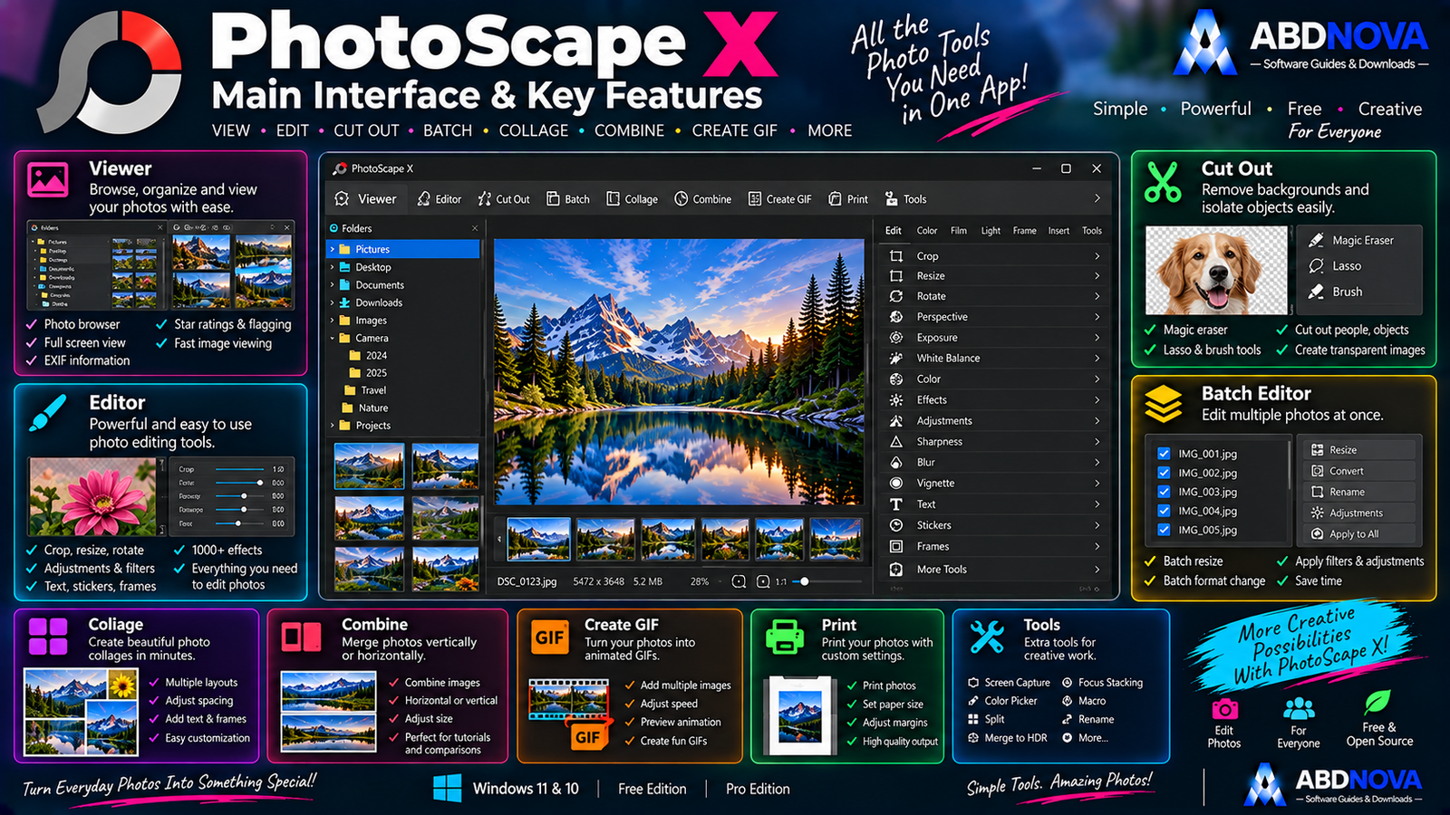
Task: Uncheck the IMG_001.jpg checkbox
Action: (1164, 454)
